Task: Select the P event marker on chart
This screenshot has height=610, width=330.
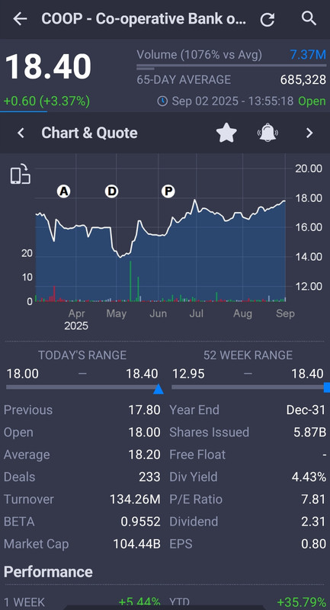Action: (168, 191)
